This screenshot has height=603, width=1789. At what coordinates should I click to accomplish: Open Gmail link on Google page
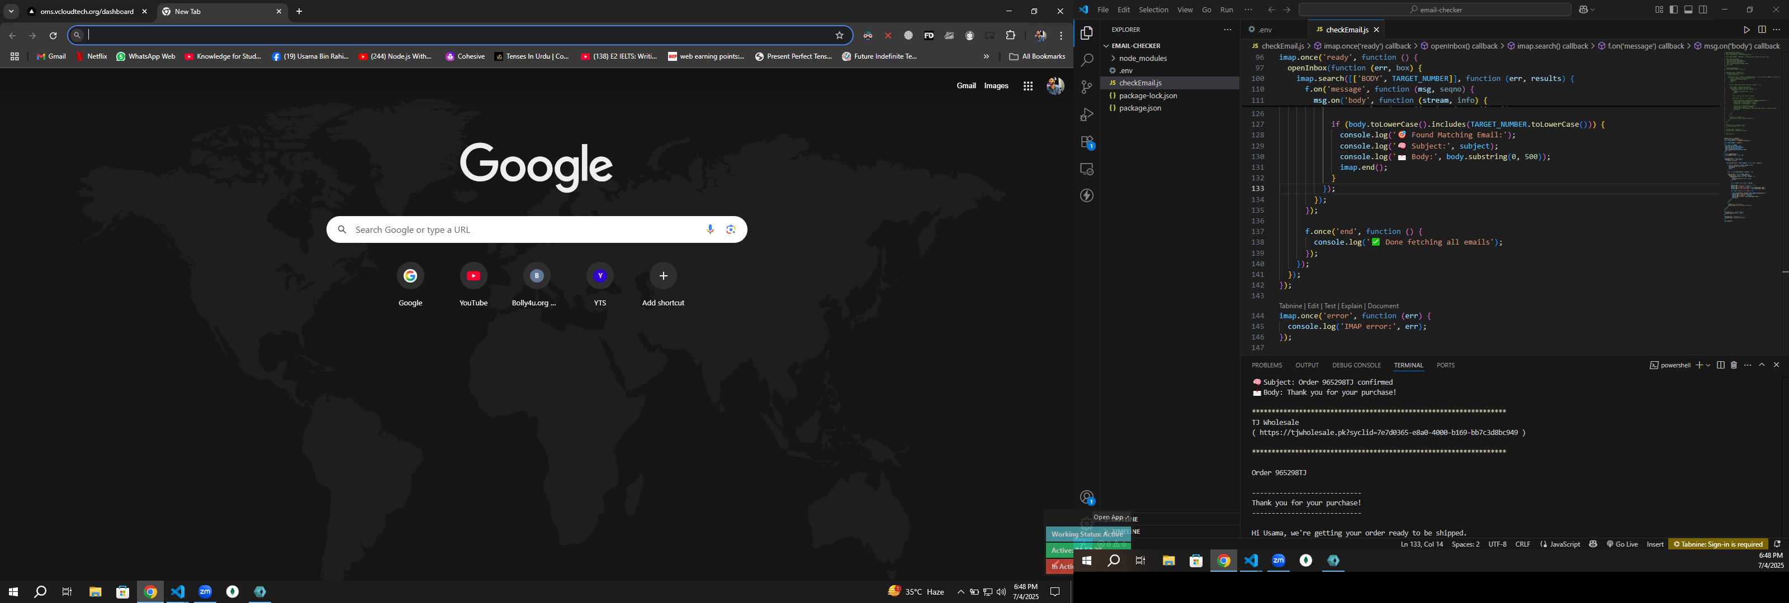tap(966, 86)
